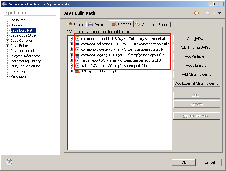Select the Task Tags entry

point(19,71)
